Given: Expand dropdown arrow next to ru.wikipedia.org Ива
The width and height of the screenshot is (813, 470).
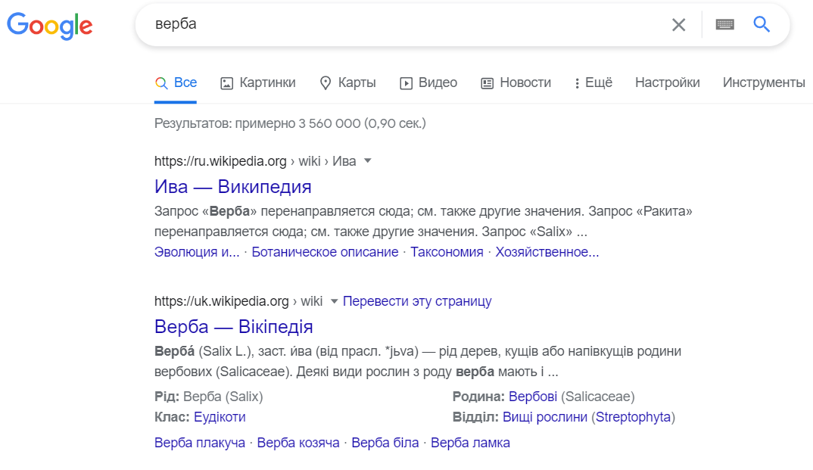Looking at the screenshot, I should (368, 160).
